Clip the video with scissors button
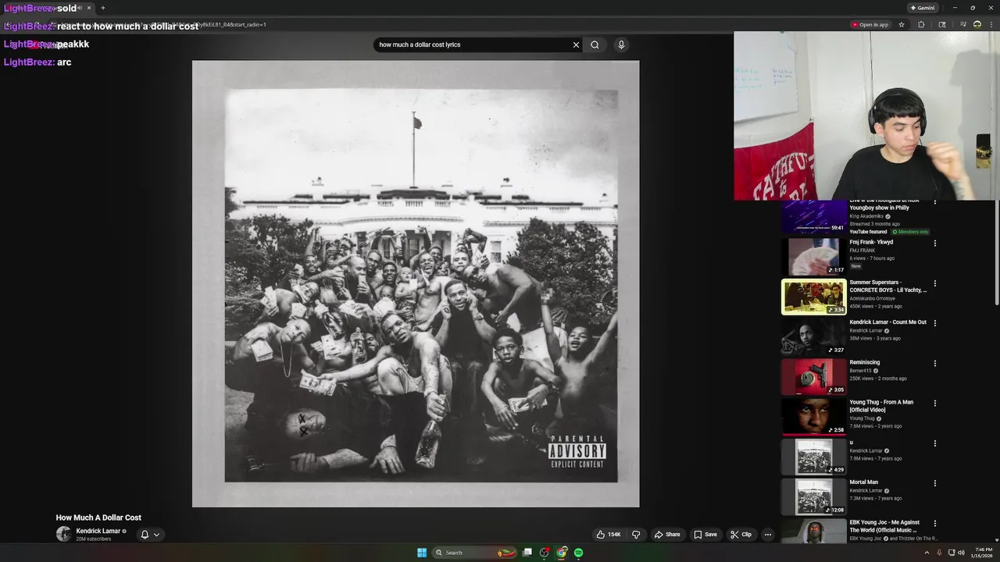Viewport: 1000px width, 562px height. [741, 535]
